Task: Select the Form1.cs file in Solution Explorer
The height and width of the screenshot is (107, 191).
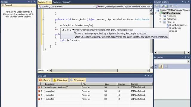Action: 171,22
